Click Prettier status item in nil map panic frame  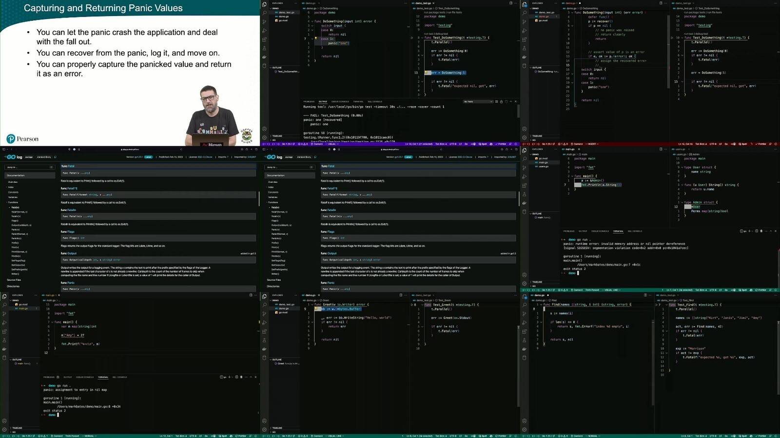click(x=241, y=436)
